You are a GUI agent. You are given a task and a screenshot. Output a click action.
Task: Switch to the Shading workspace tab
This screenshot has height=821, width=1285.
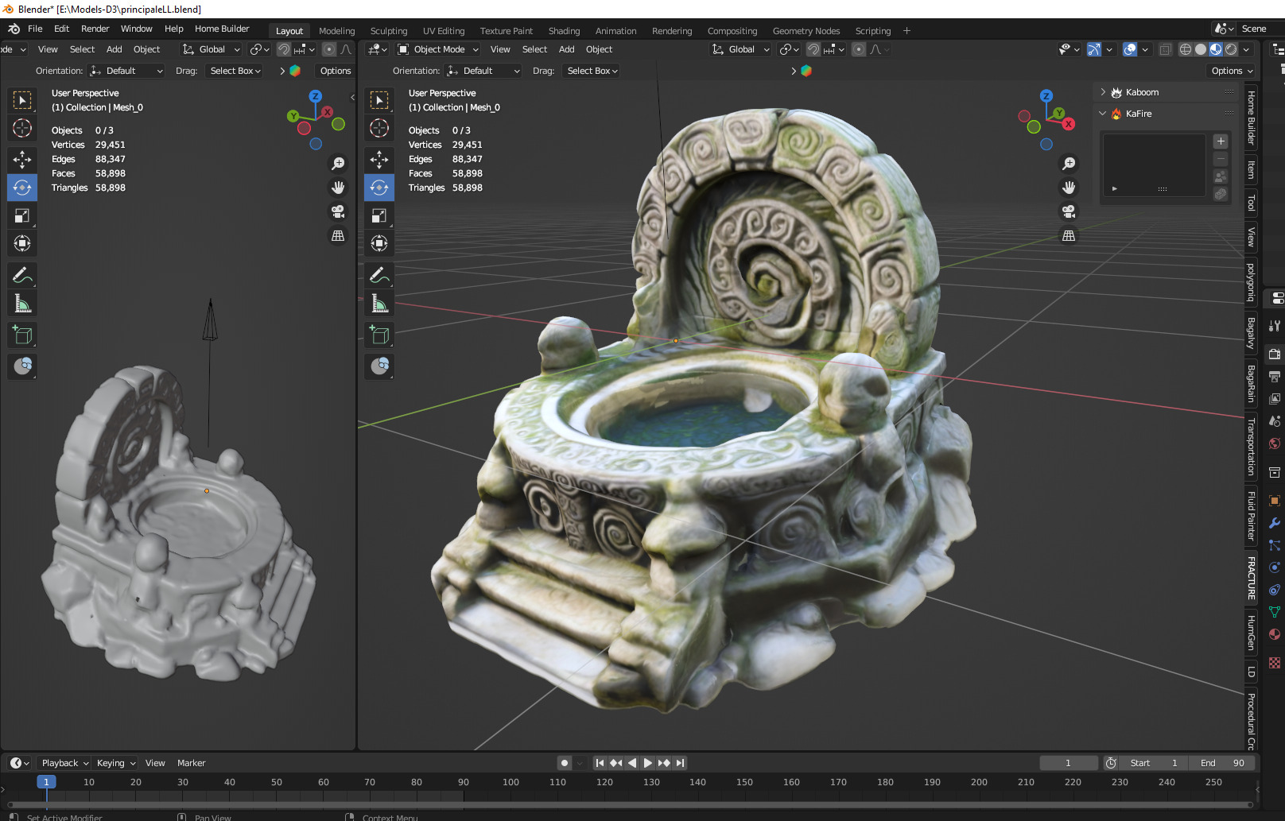(x=564, y=31)
